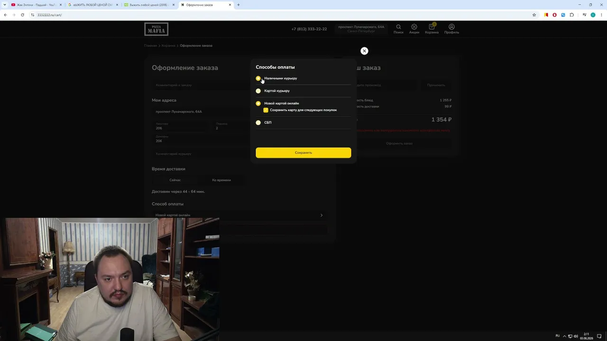Close the Выжить любой ценой (2006) tab
The width and height of the screenshot is (607, 341).
coord(174,5)
